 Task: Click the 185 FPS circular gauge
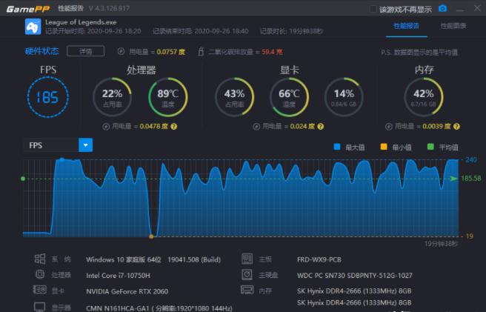tap(47, 97)
